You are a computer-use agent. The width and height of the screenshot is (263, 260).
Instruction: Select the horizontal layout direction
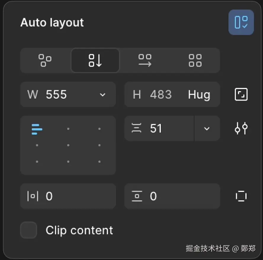(x=145, y=60)
